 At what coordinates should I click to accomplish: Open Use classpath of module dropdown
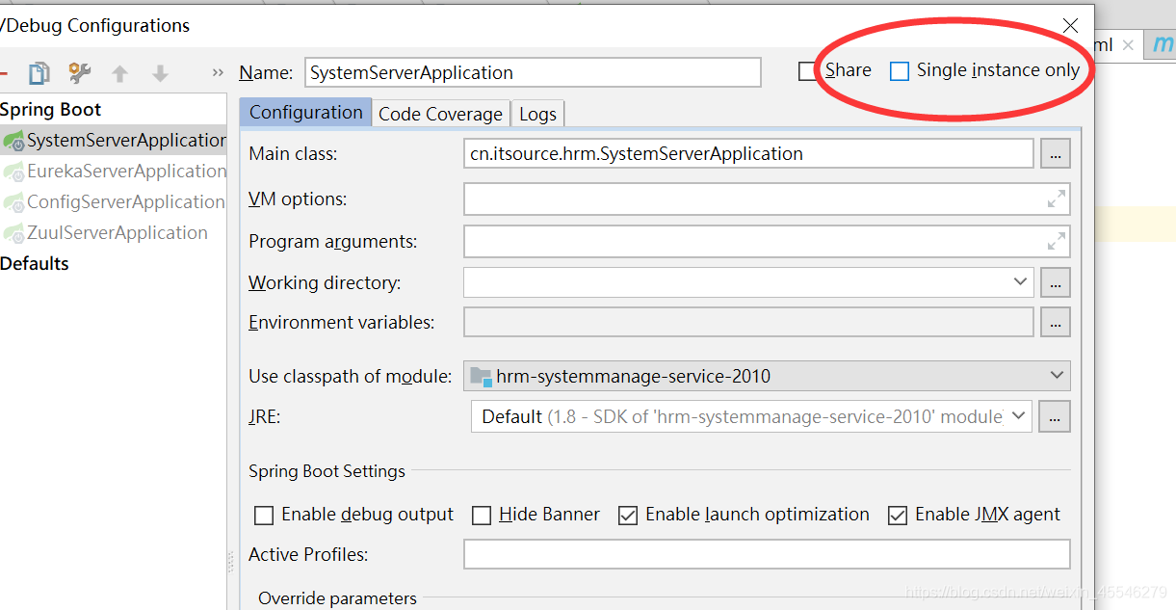click(x=767, y=376)
